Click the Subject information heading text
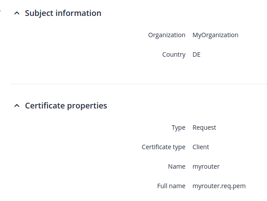Image resolution: width=267 pixels, height=201 pixels. coord(63,13)
